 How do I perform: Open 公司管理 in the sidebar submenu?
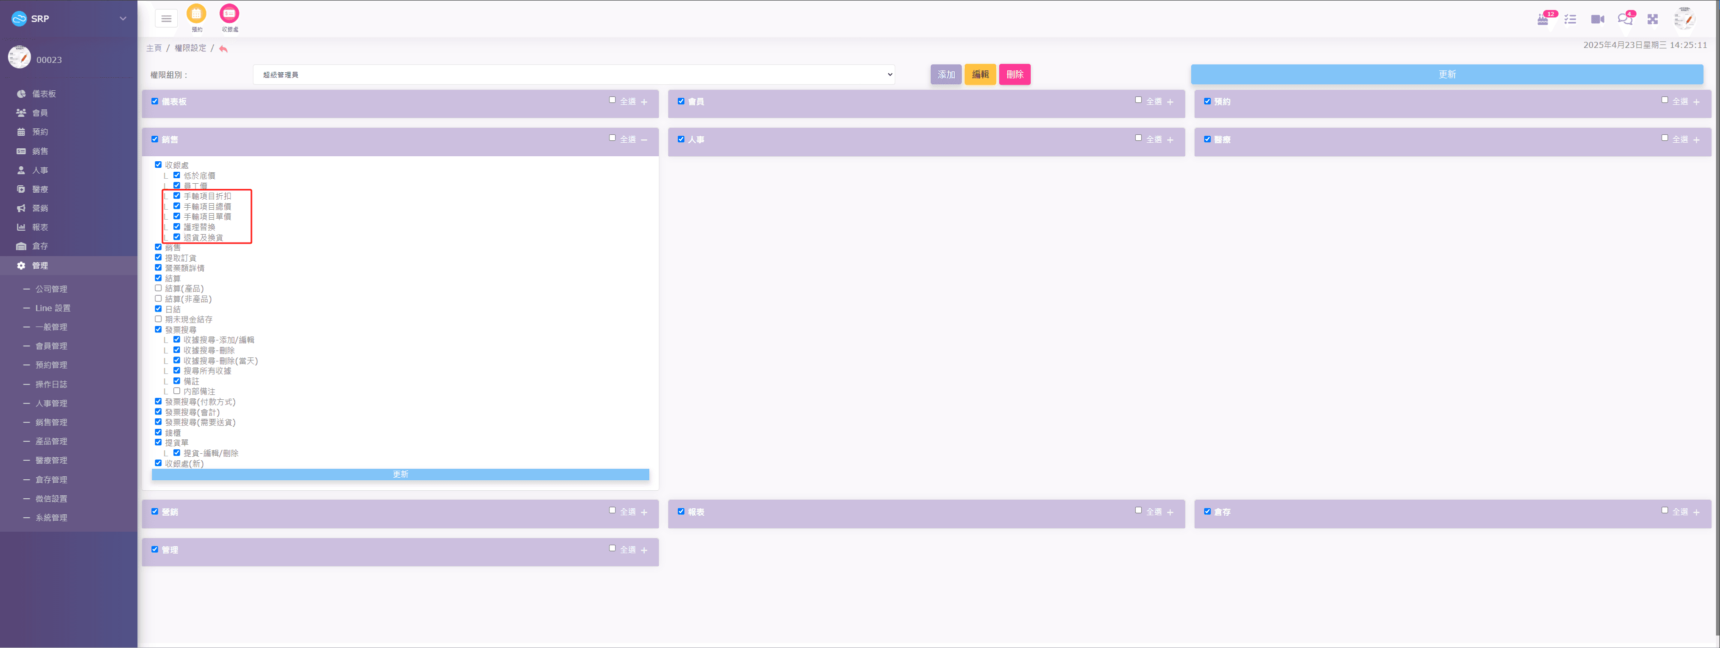(x=51, y=290)
